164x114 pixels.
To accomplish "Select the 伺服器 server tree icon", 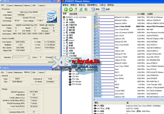I will pos(67,28).
